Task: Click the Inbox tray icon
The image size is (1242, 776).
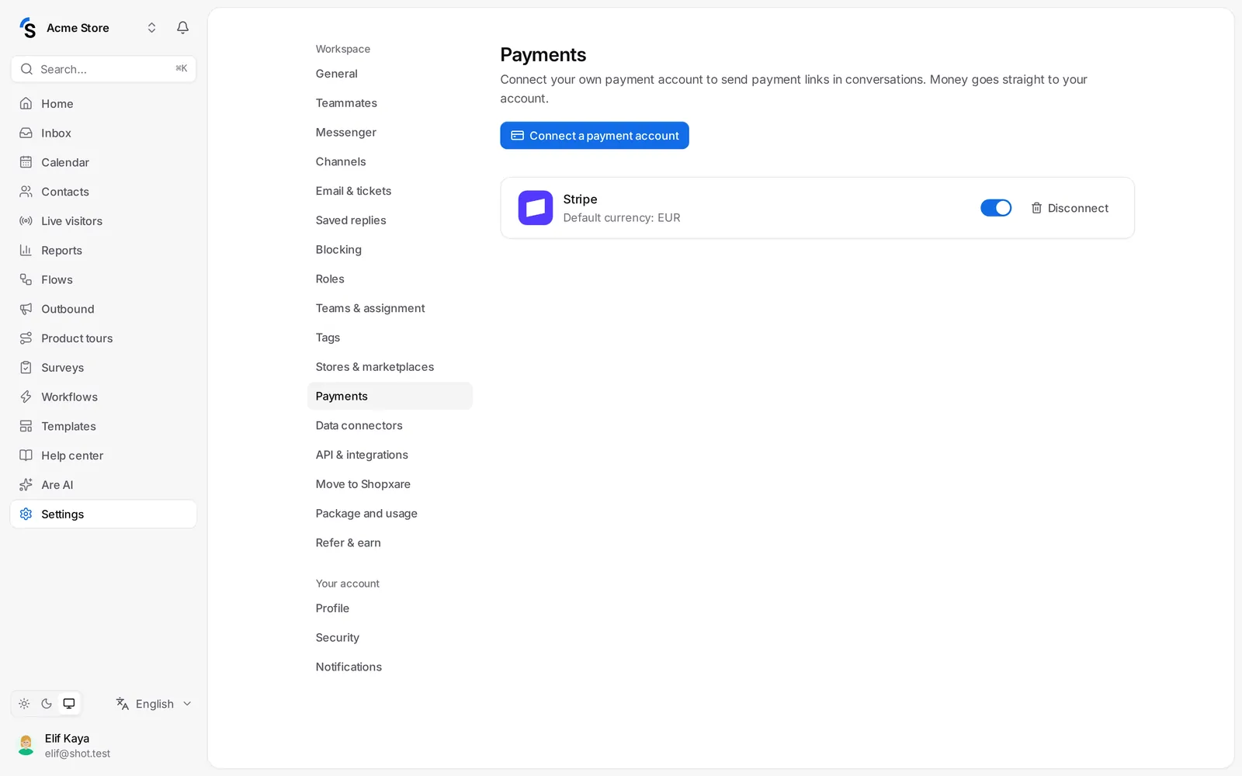Action: point(26,133)
